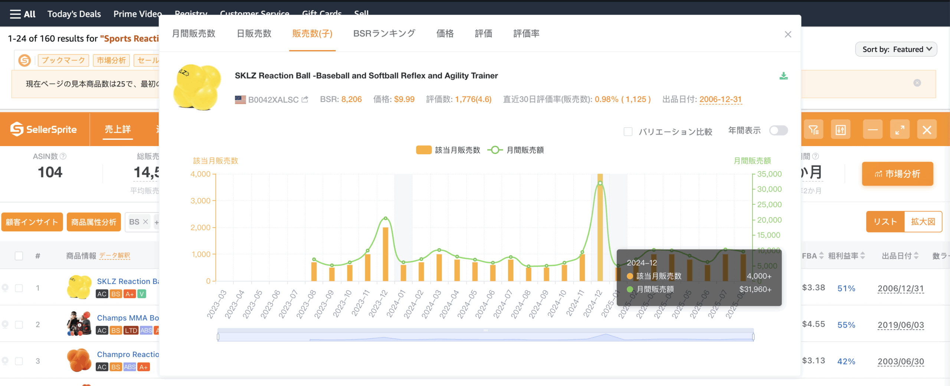Click the expand to fullscreen icon
Screen dimensions: 950x386
pos(900,130)
